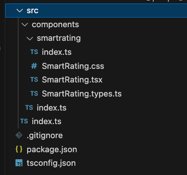Click the TS icon of index.ts inside smartrating
Viewport: 187px width, 175px height.
(34, 52)
